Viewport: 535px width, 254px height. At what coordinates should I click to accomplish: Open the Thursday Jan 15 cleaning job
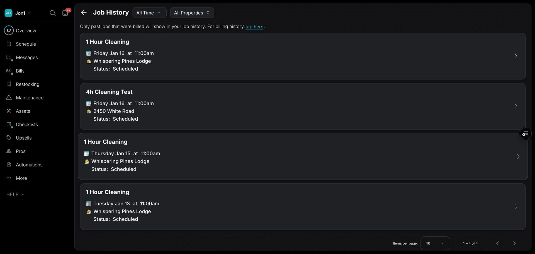pyautogui.click(x=303, y=156)
